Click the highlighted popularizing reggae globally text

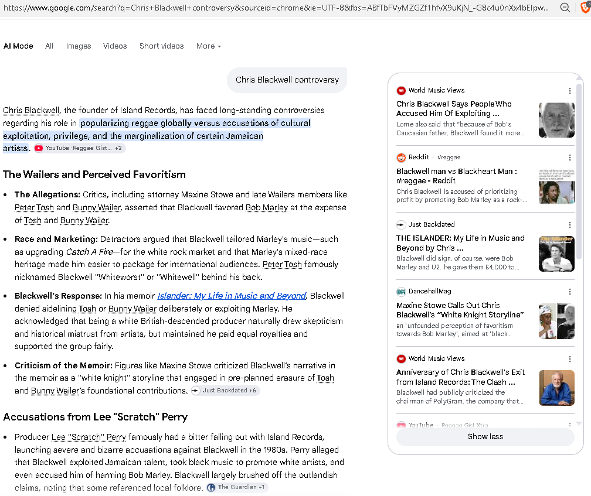point(157,136)
